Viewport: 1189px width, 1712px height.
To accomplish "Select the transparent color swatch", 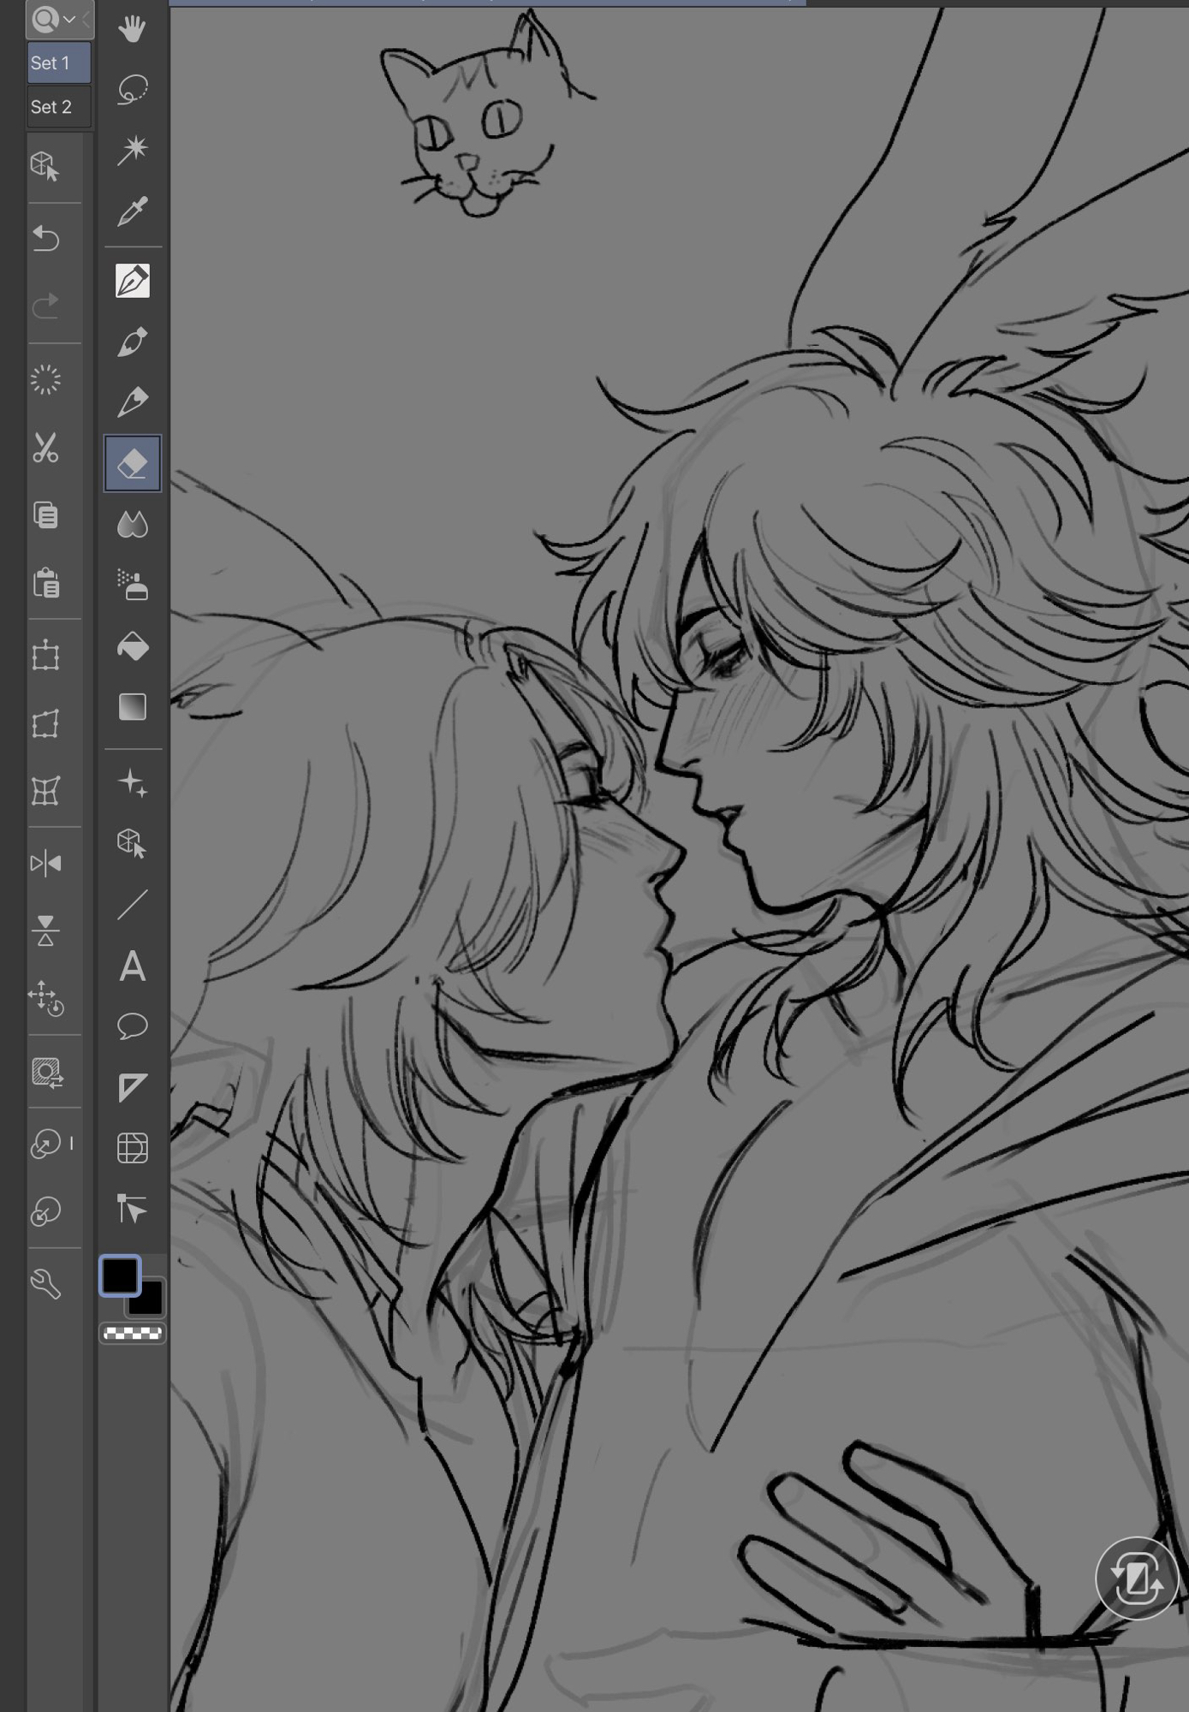I will pyautogui.click(x=133, y=1333).
